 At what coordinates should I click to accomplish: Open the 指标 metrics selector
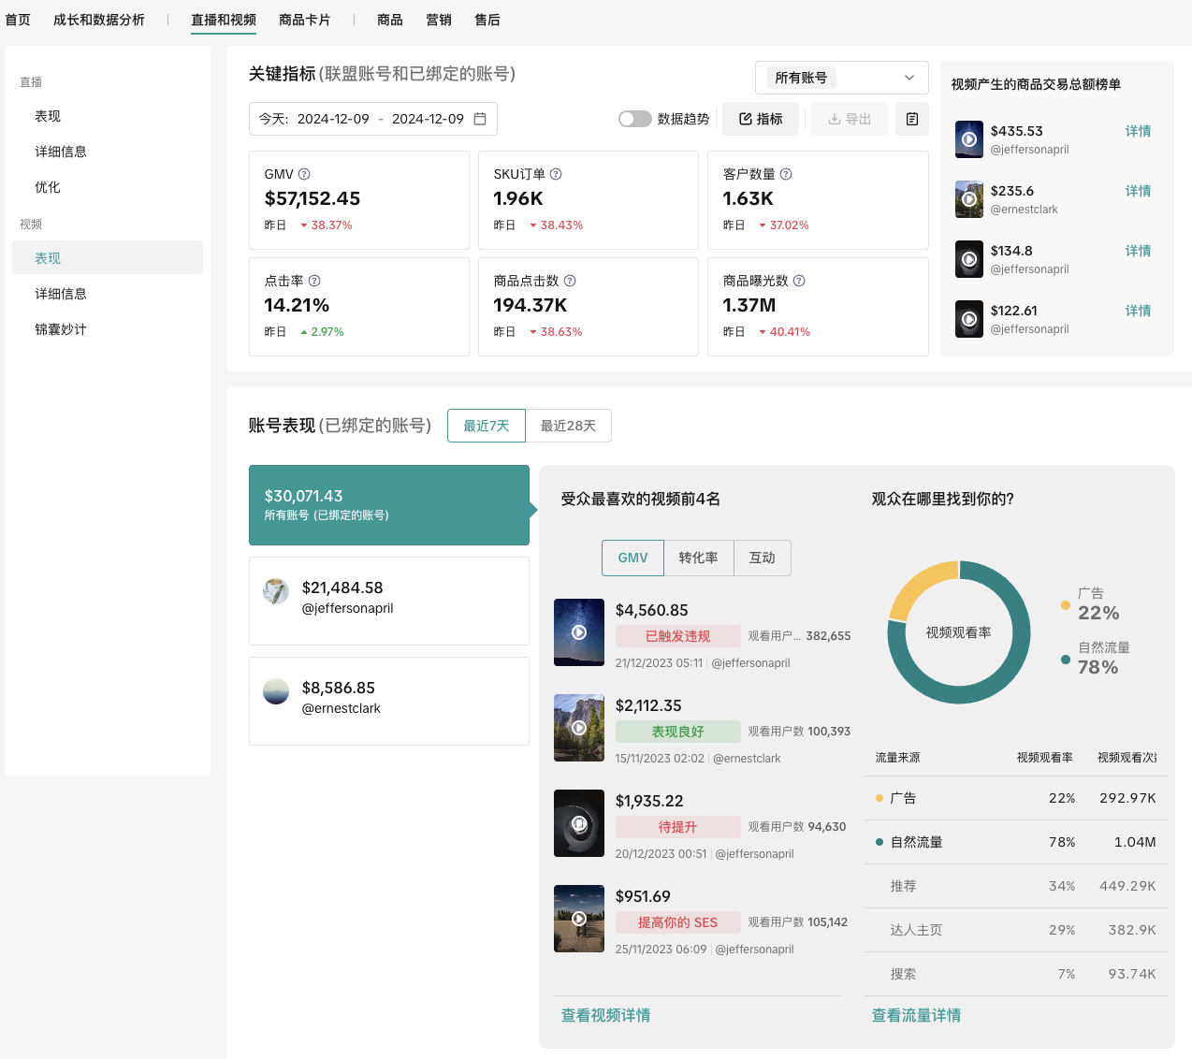click(x=762, y=119)
